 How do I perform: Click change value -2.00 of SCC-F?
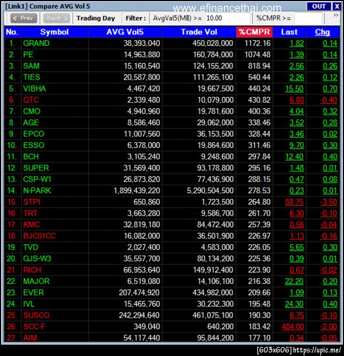point(329,327)
